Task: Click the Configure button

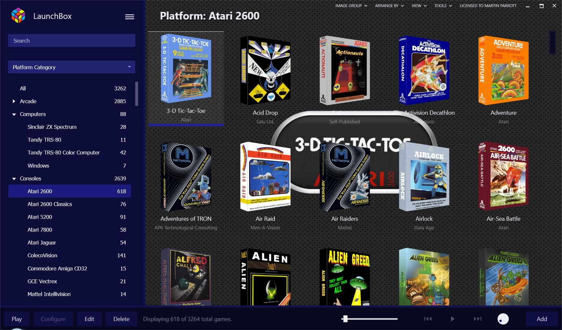Action: point(53,319)
